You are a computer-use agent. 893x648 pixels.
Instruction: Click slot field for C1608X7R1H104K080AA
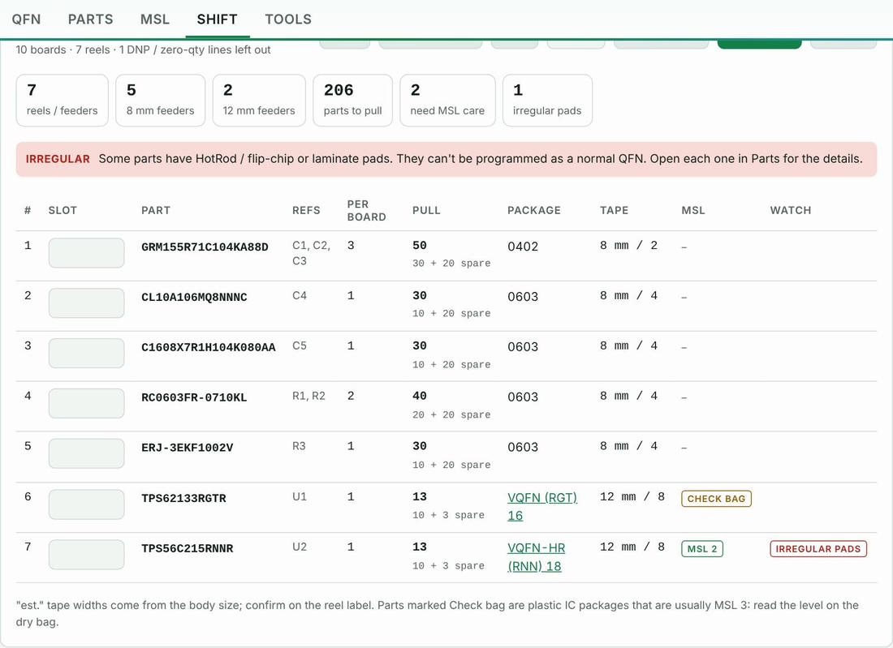pyautogui.click(x=87, y=353)
